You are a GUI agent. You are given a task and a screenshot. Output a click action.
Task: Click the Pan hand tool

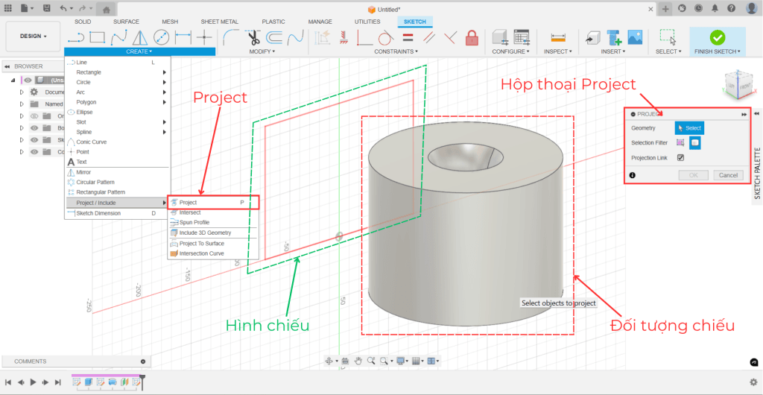pyautogui.click(x=358, y=361)
